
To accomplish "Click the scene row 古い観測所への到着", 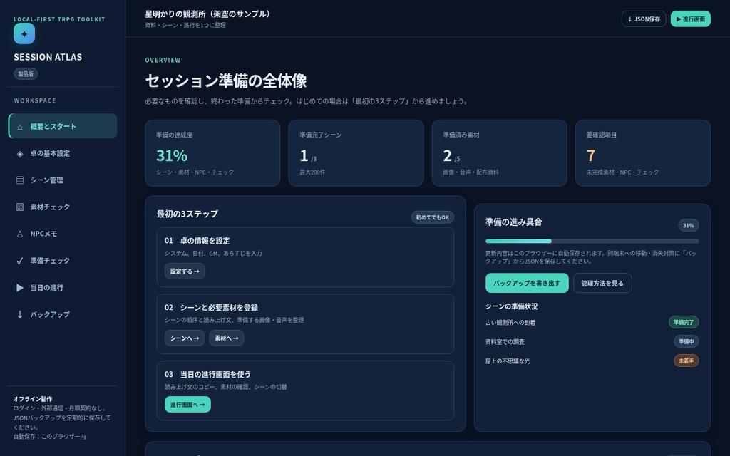I will tap(592, 322).
